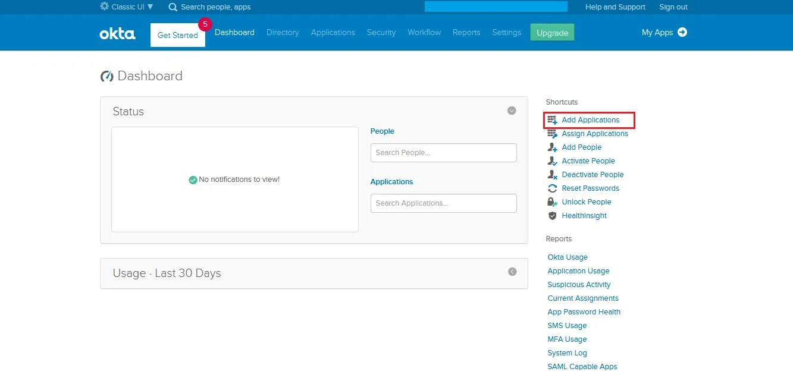The image size is (793, 381).
Task: Open the Reports menu
Action: pyautogui.click(x=466, y=33)
